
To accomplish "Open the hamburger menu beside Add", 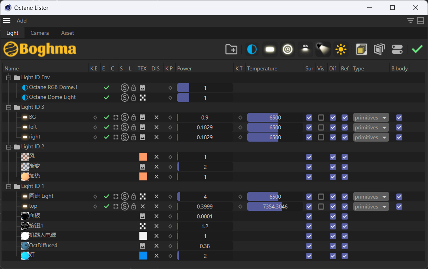I will point(7,21).
